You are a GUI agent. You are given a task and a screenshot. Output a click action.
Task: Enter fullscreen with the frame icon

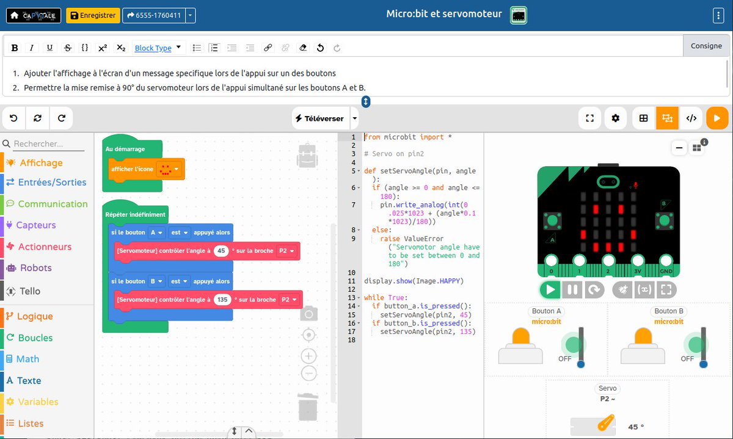point(590,118)
